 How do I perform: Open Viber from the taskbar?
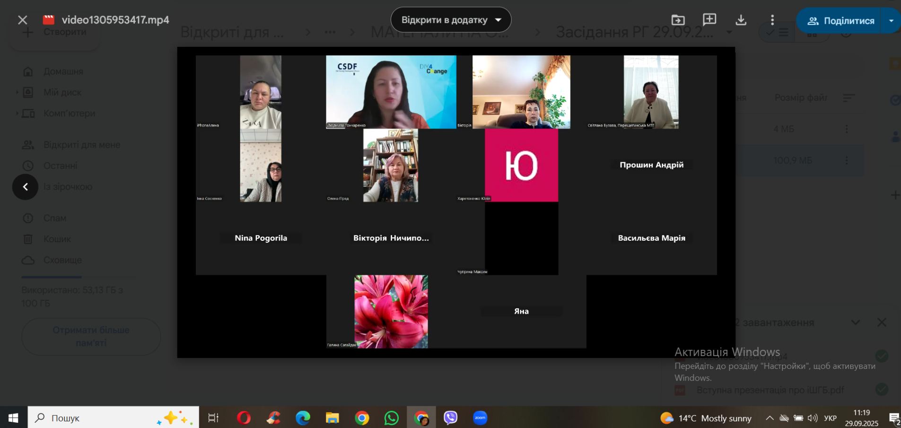coord(450,418)
